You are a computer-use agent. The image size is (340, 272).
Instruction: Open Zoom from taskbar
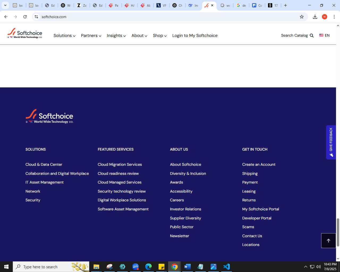point(135,267)
